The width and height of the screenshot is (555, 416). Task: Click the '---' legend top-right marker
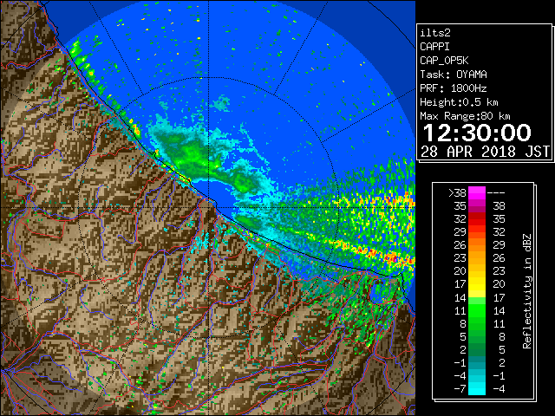(x=496, y=193)
